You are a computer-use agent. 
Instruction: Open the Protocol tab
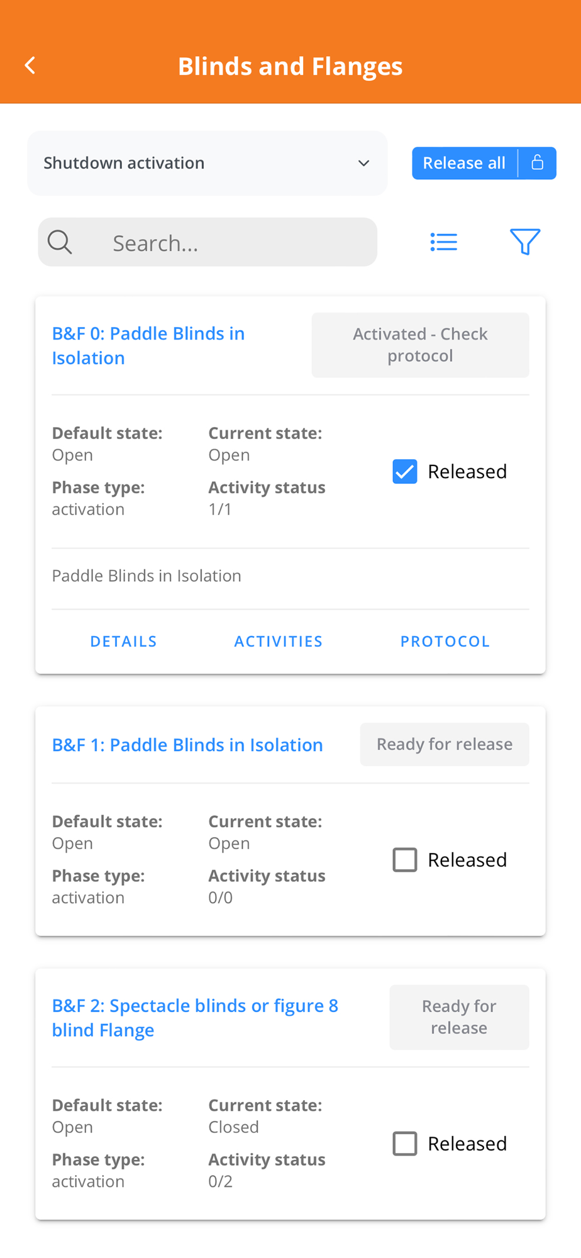click(x=445, y=641)
